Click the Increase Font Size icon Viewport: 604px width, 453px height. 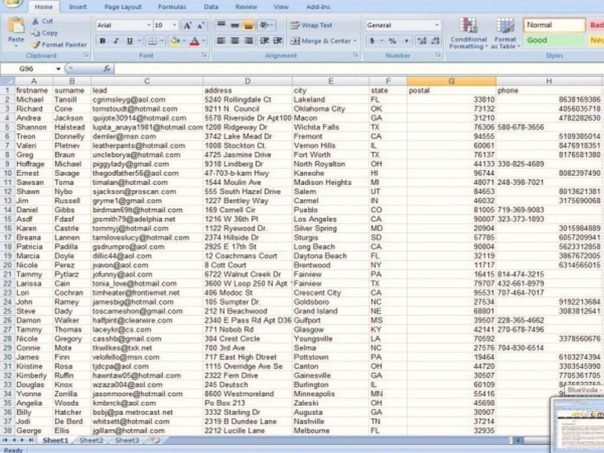(x=187, y=25)
